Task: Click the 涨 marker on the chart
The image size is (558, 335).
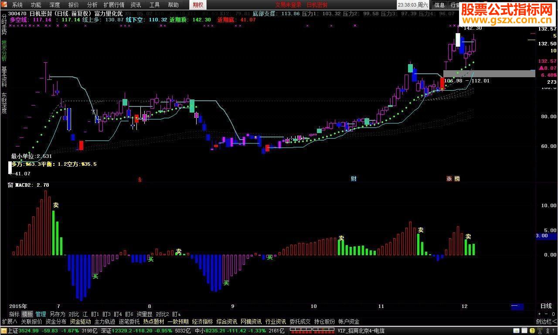Action: pos(449,179)
